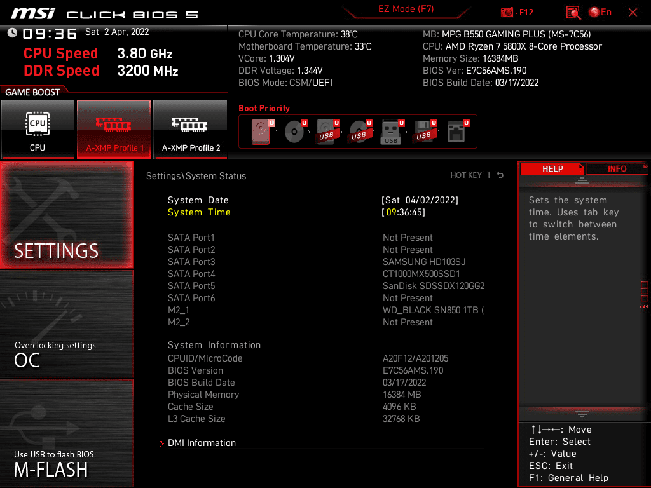Select the System Date value field
The height and width of the screenshot is (488, 651).
[420, 200]
